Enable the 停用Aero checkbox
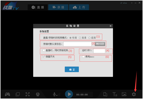This screenshot has height=99, width=143. click(x=83, y=57)
